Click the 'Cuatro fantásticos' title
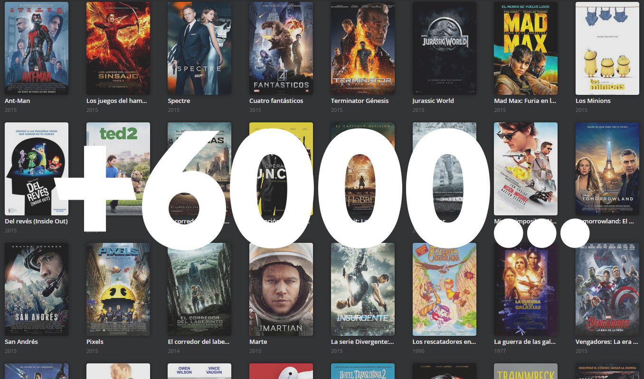Image resolution: width=644 pixels, height=379 pixels. [x=276, y=101]
